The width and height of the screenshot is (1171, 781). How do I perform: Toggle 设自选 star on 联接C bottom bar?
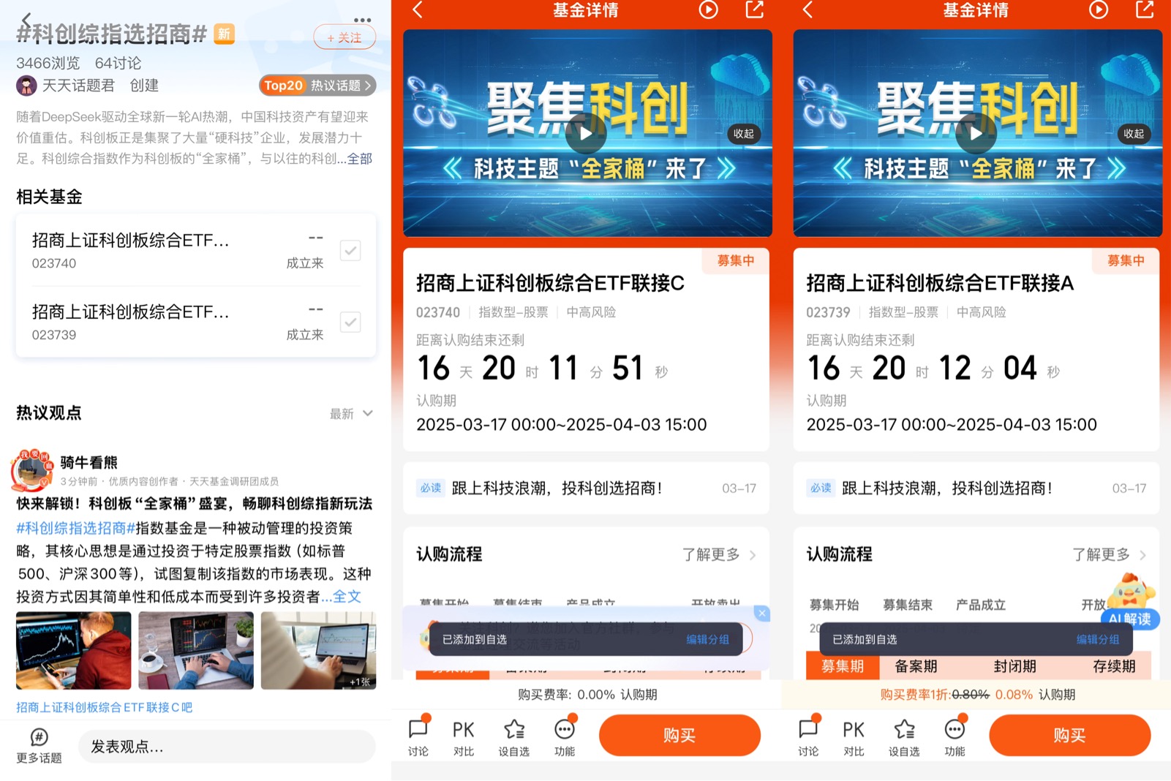514,737
